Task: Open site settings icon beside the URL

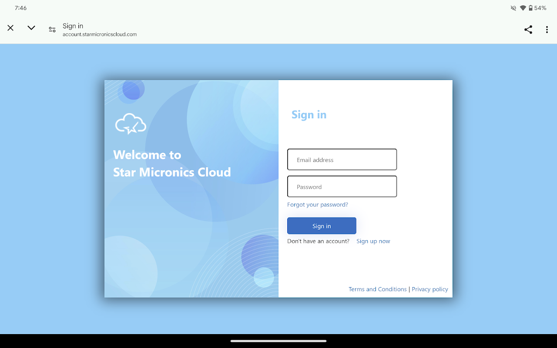Action: click(52, 30)
